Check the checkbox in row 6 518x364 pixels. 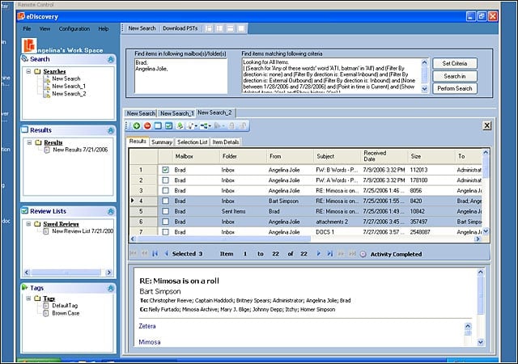coord(165,222)
